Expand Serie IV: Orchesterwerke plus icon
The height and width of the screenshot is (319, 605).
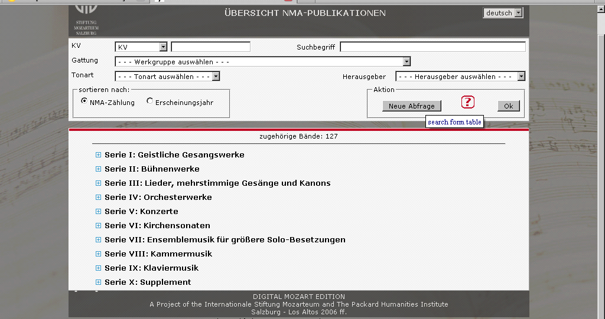99,198
